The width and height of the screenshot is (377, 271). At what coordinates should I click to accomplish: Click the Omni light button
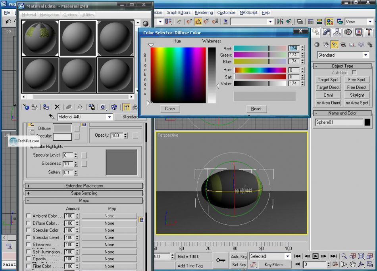pos(328,95)
